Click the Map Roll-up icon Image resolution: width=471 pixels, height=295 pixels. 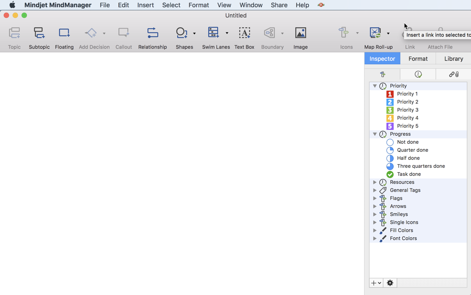click(x=375, y=33)
